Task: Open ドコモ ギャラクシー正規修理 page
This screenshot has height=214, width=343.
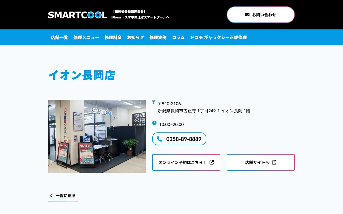Action: pos(218,37)
